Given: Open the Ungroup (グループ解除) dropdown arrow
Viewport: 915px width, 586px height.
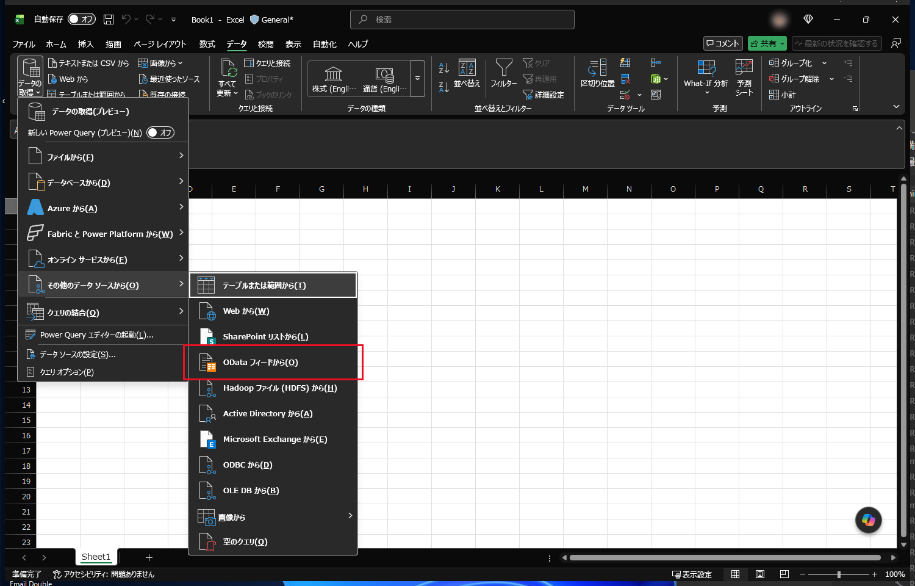Looking at the screenshot, I should coord(831,79).
